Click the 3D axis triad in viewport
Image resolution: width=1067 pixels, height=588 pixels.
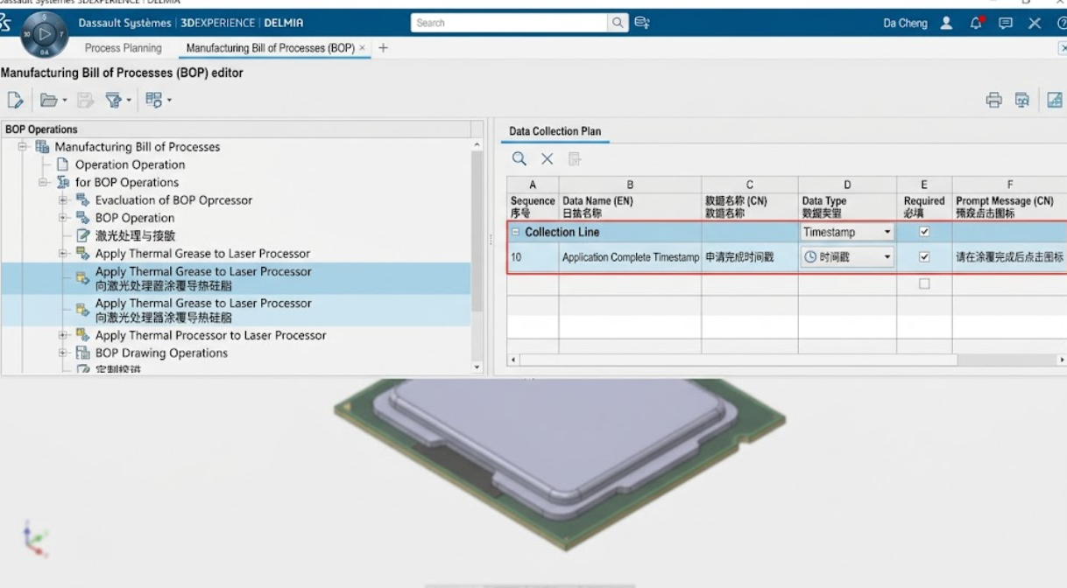click(35, 540)
